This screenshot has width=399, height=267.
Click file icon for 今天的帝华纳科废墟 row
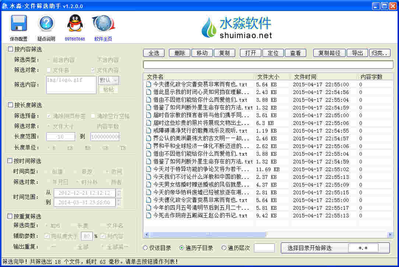tap(149, 192)
